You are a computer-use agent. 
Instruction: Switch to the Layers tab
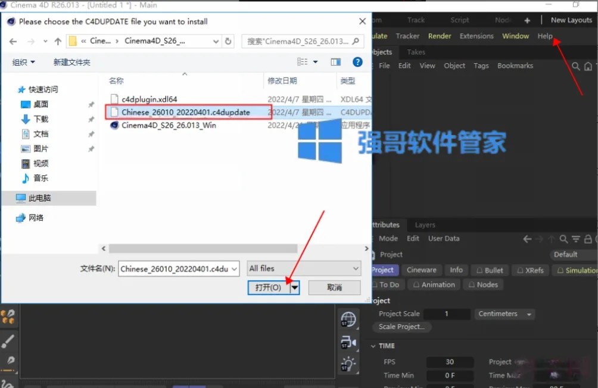point(425,225)
